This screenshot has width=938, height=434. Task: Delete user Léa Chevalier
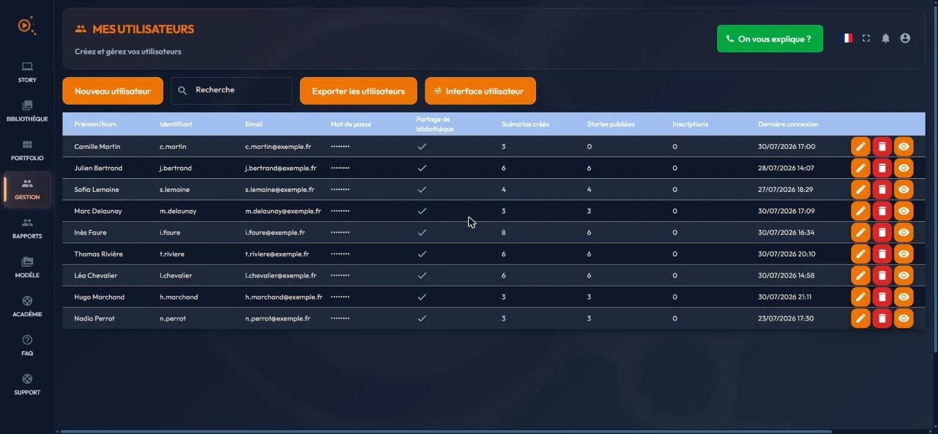882,276
